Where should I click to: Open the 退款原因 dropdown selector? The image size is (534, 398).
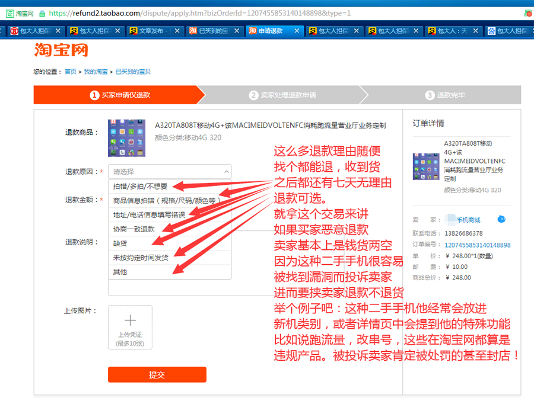(x=169, y=172)
